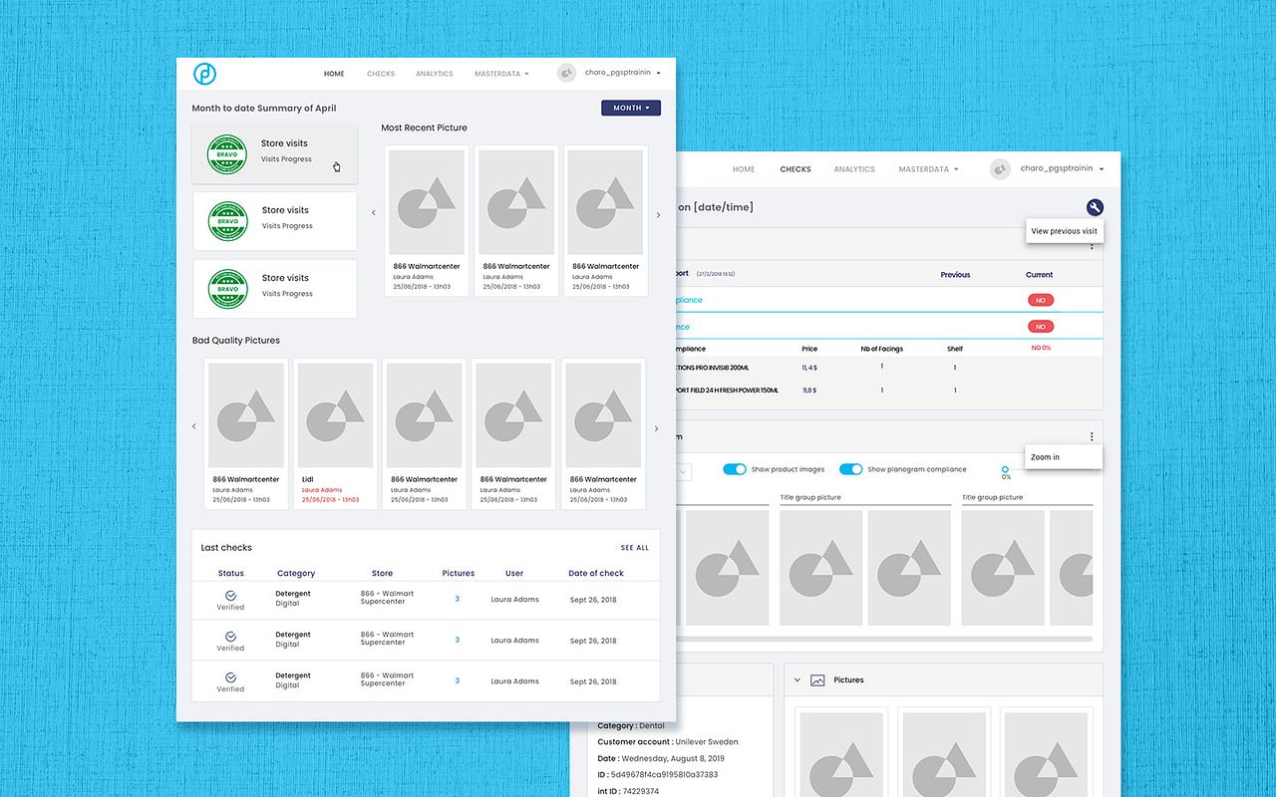Click the Category column header

(x=296, y=574)
